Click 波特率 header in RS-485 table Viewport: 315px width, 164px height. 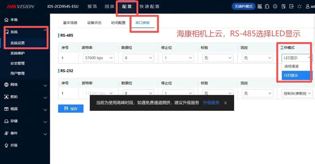point(87,48)
